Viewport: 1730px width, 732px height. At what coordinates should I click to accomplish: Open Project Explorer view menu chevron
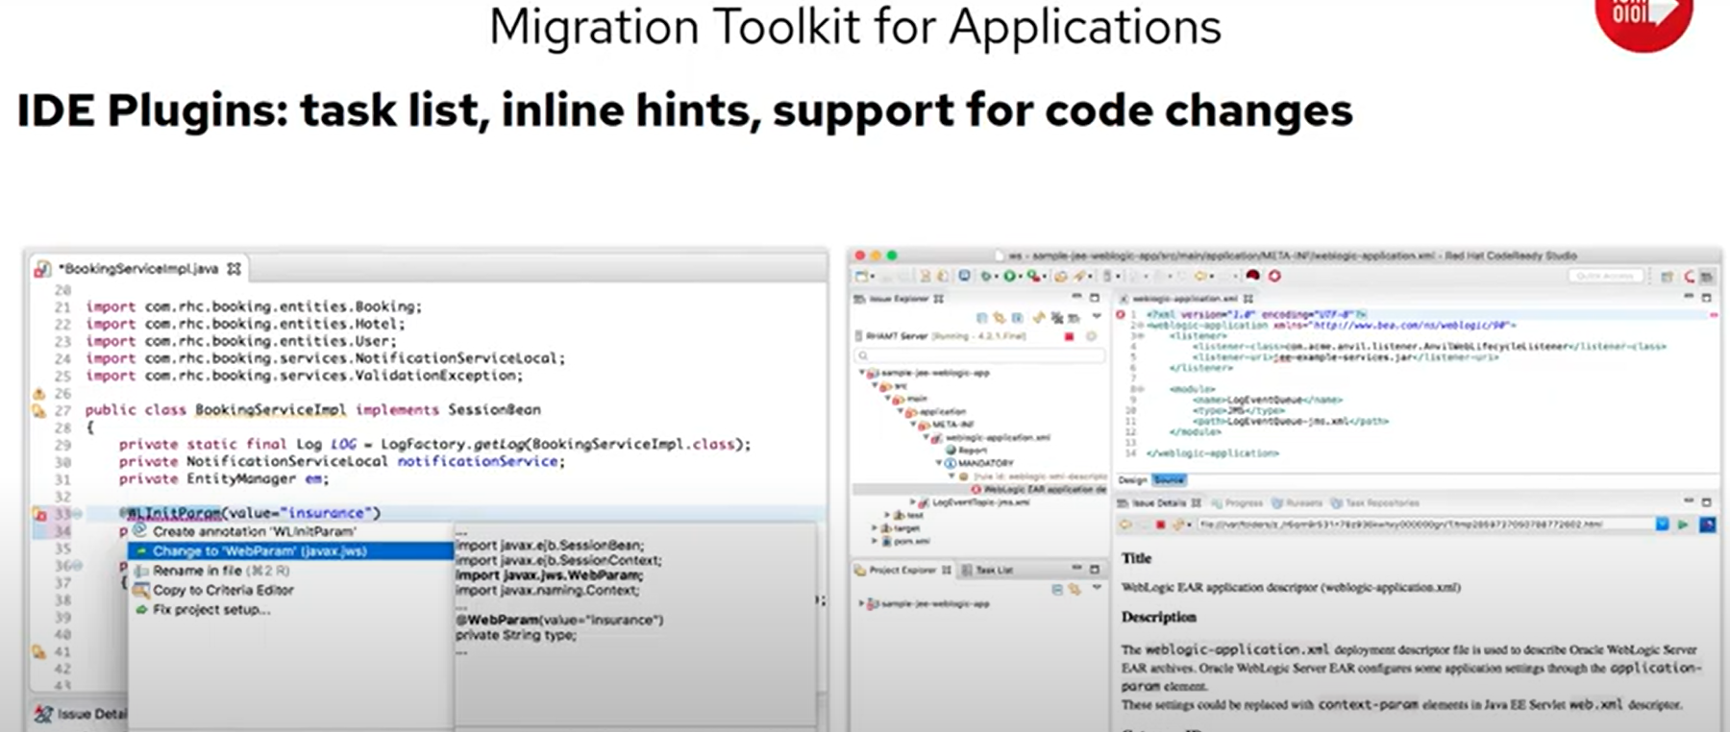click(1097, 588)
